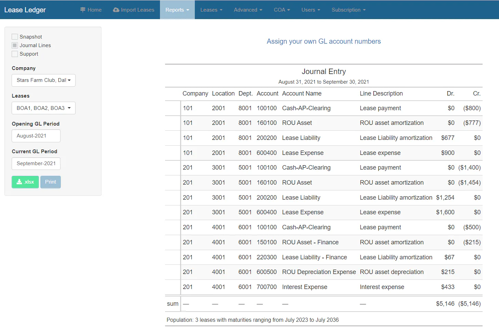The height and width of the screenshot is (331, 499).
Task: Open the Assign your own GL account numbers link
Action: [324, 41]
